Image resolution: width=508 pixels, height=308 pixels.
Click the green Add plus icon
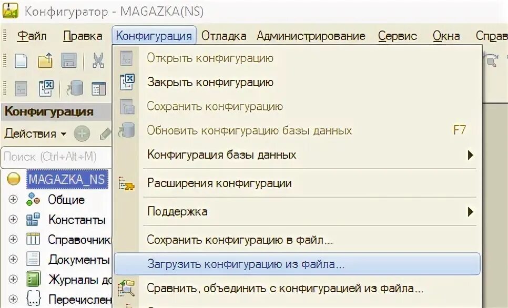82,134
